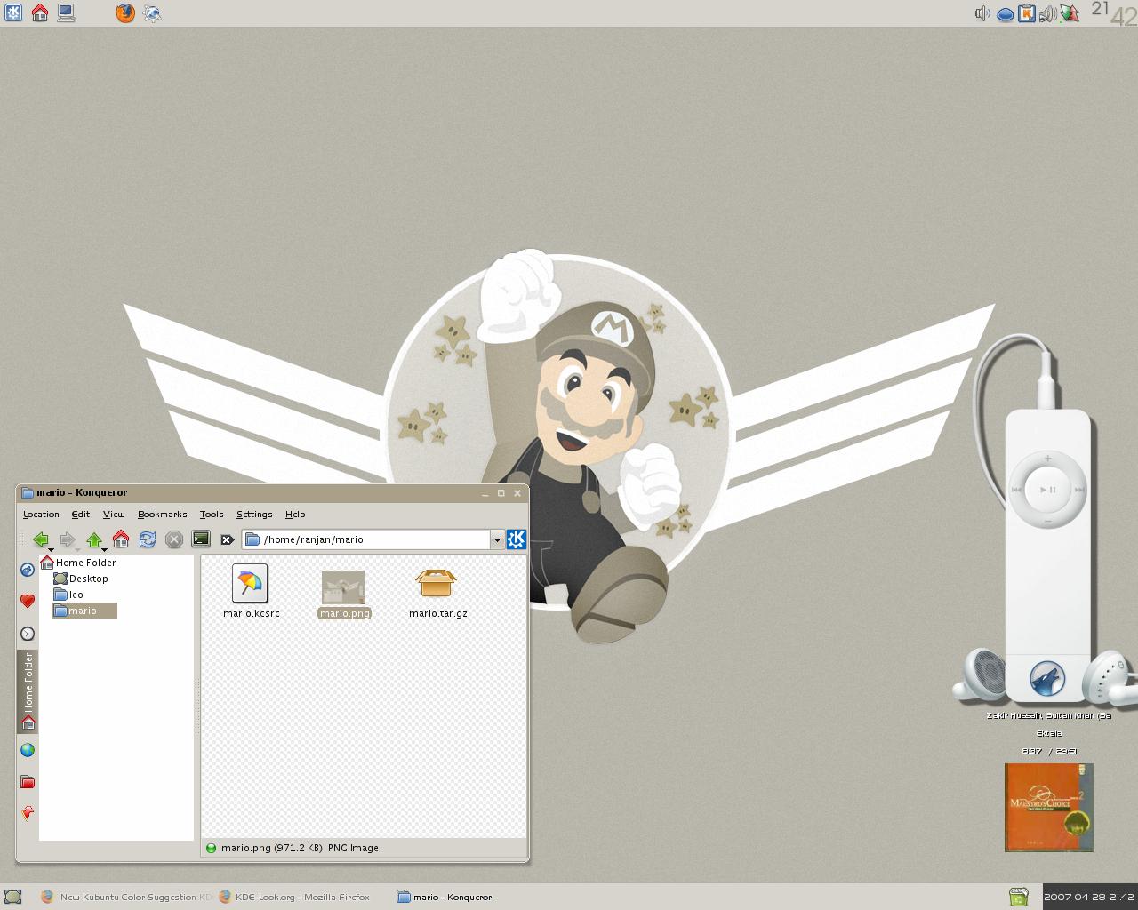The width and height of the screenshot is (1138, 910).
Task: Open home folder from Konqueror toolbar
Action: pos(121,539)
